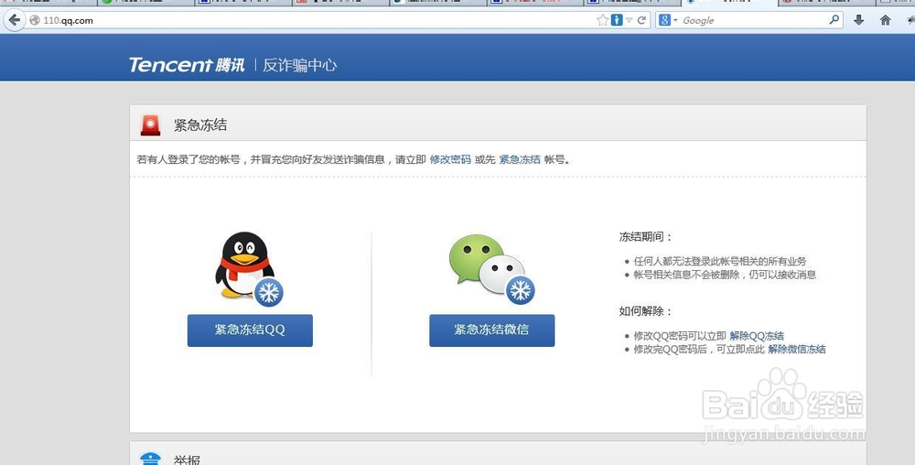Image resolution: width=915 pixels, height=465 pixels.
Task: Focus the Google search input field
Action: point(753,20)
